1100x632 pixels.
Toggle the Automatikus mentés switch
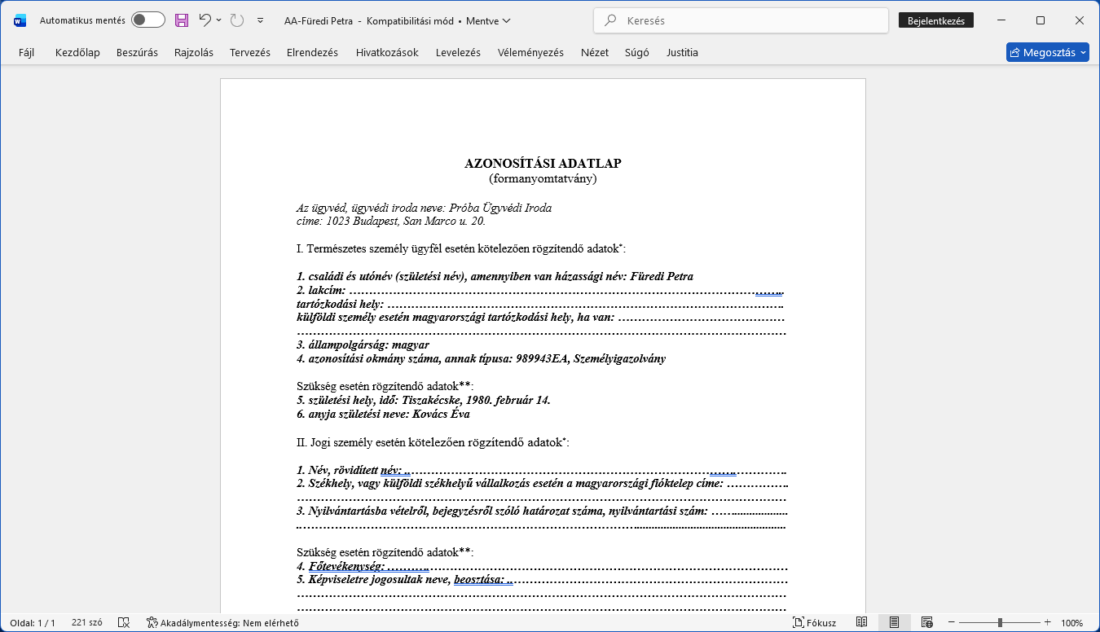point(148,20)
